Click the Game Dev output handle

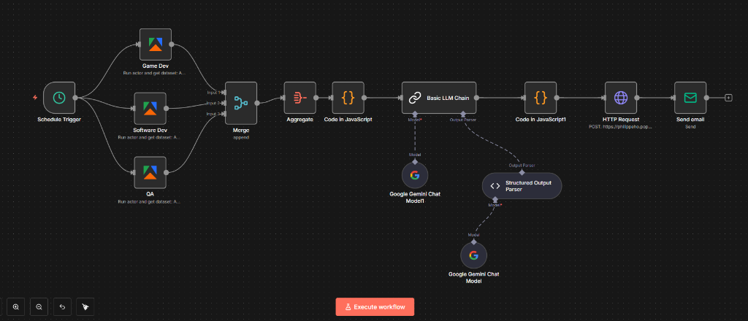click(172, 45)
